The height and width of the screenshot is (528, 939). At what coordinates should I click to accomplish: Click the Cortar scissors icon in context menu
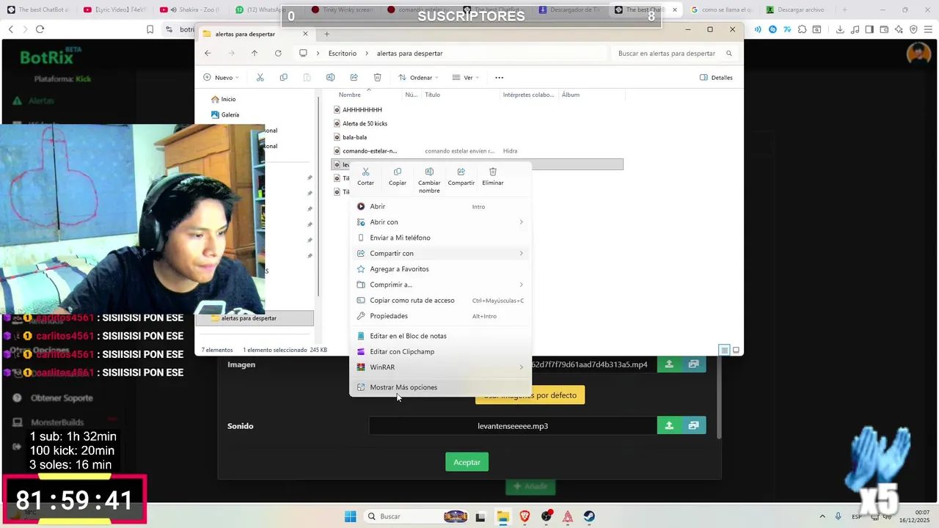pos(365,172)
